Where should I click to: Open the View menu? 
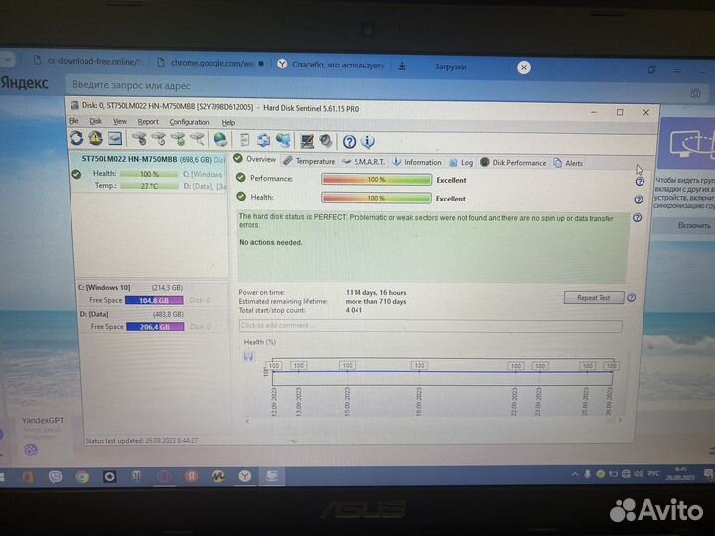click(x=120, y=122)
